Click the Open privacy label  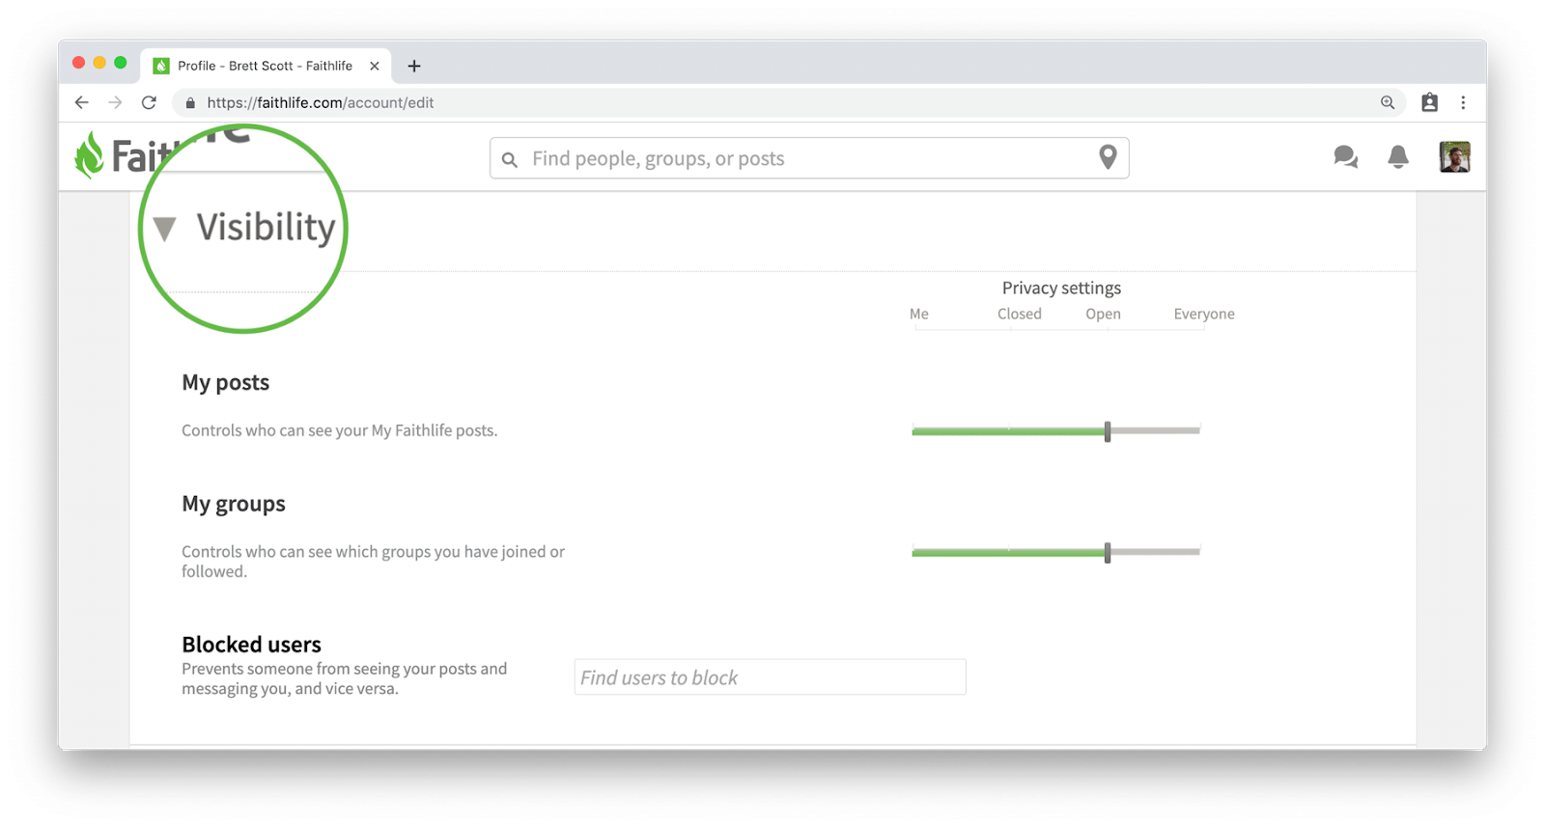click(1103, 314)
